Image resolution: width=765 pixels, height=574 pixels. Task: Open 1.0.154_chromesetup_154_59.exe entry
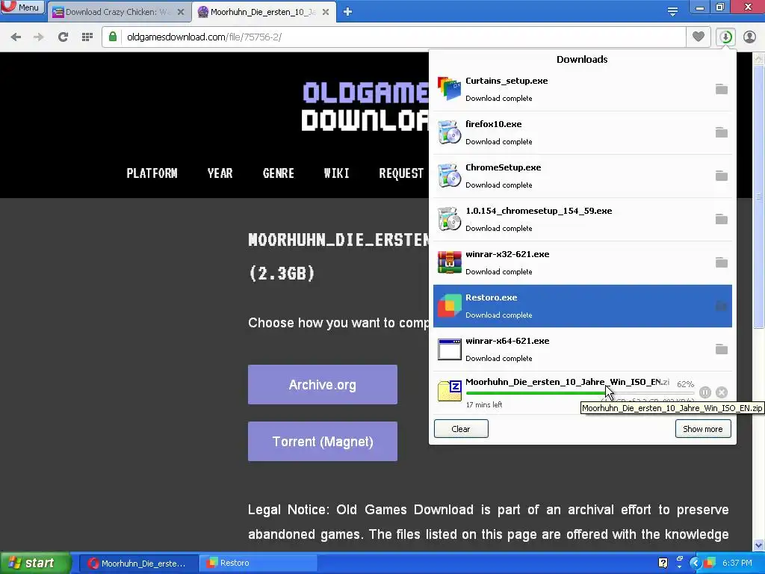[583, 220]
